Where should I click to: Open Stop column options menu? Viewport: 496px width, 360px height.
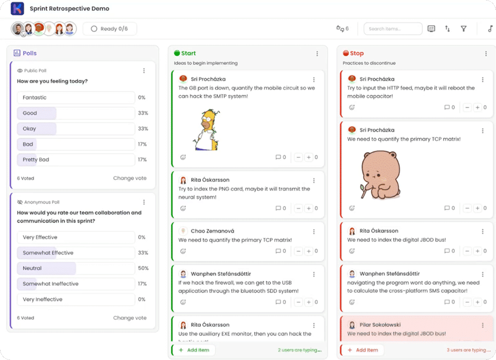pos(486,54)
